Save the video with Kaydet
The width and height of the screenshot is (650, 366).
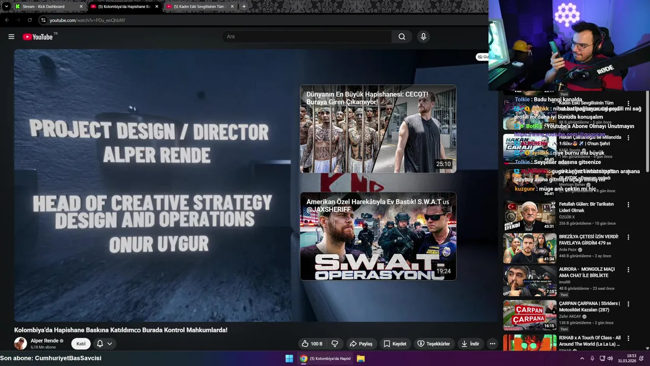(395, 344)
